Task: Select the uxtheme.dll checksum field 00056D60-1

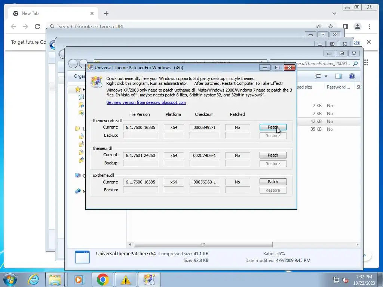Action: [x=205, y=182]
